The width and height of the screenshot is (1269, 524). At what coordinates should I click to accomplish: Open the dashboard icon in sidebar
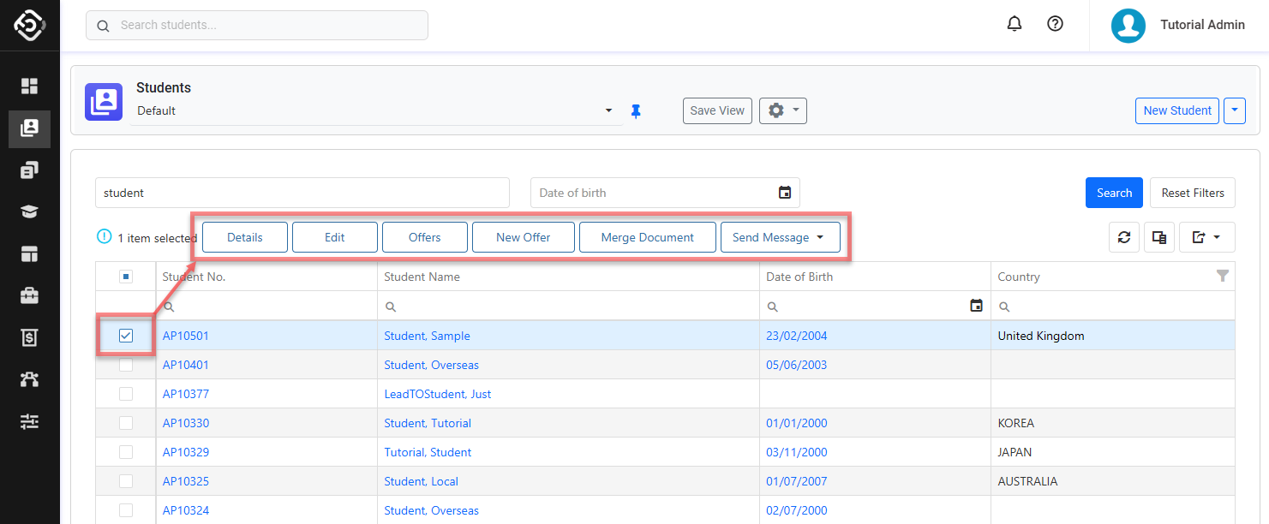30,86
